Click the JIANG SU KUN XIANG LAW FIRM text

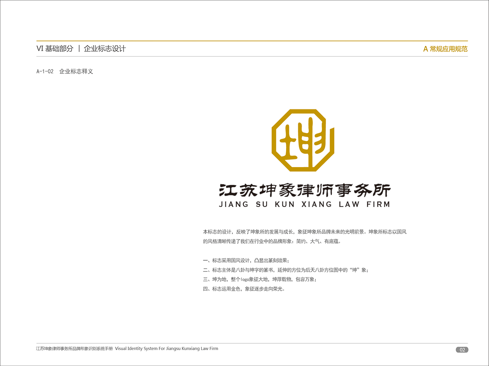click(x=304, y=205)
